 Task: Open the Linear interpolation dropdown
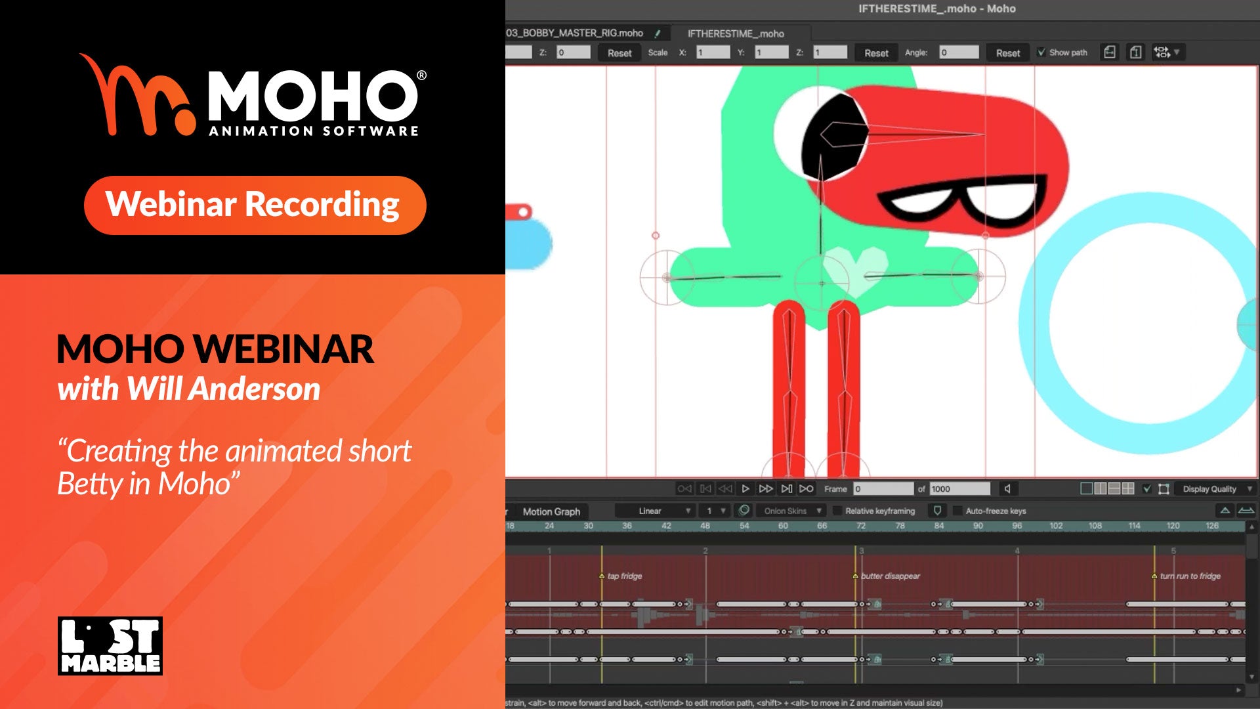tap(656, 511)
